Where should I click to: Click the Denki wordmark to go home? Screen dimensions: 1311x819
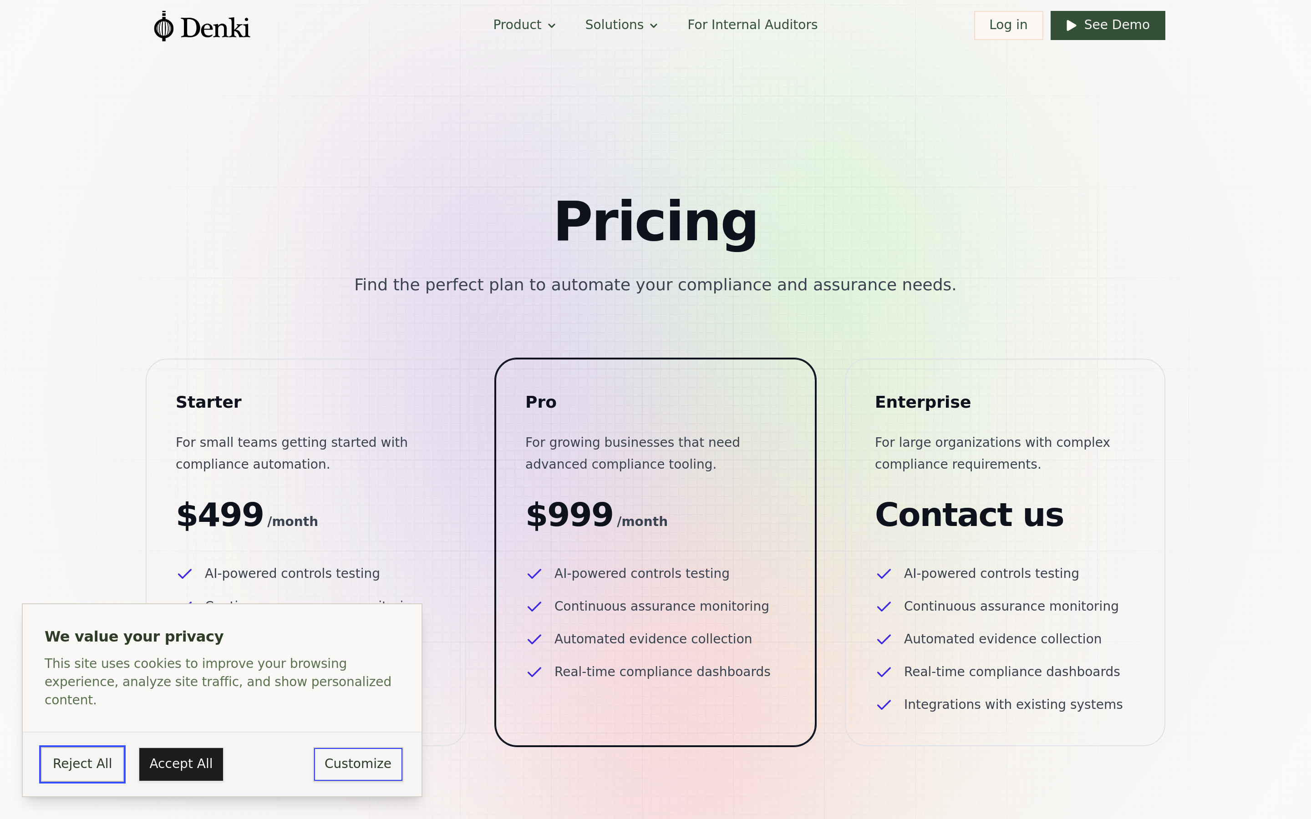pos(215,28)
